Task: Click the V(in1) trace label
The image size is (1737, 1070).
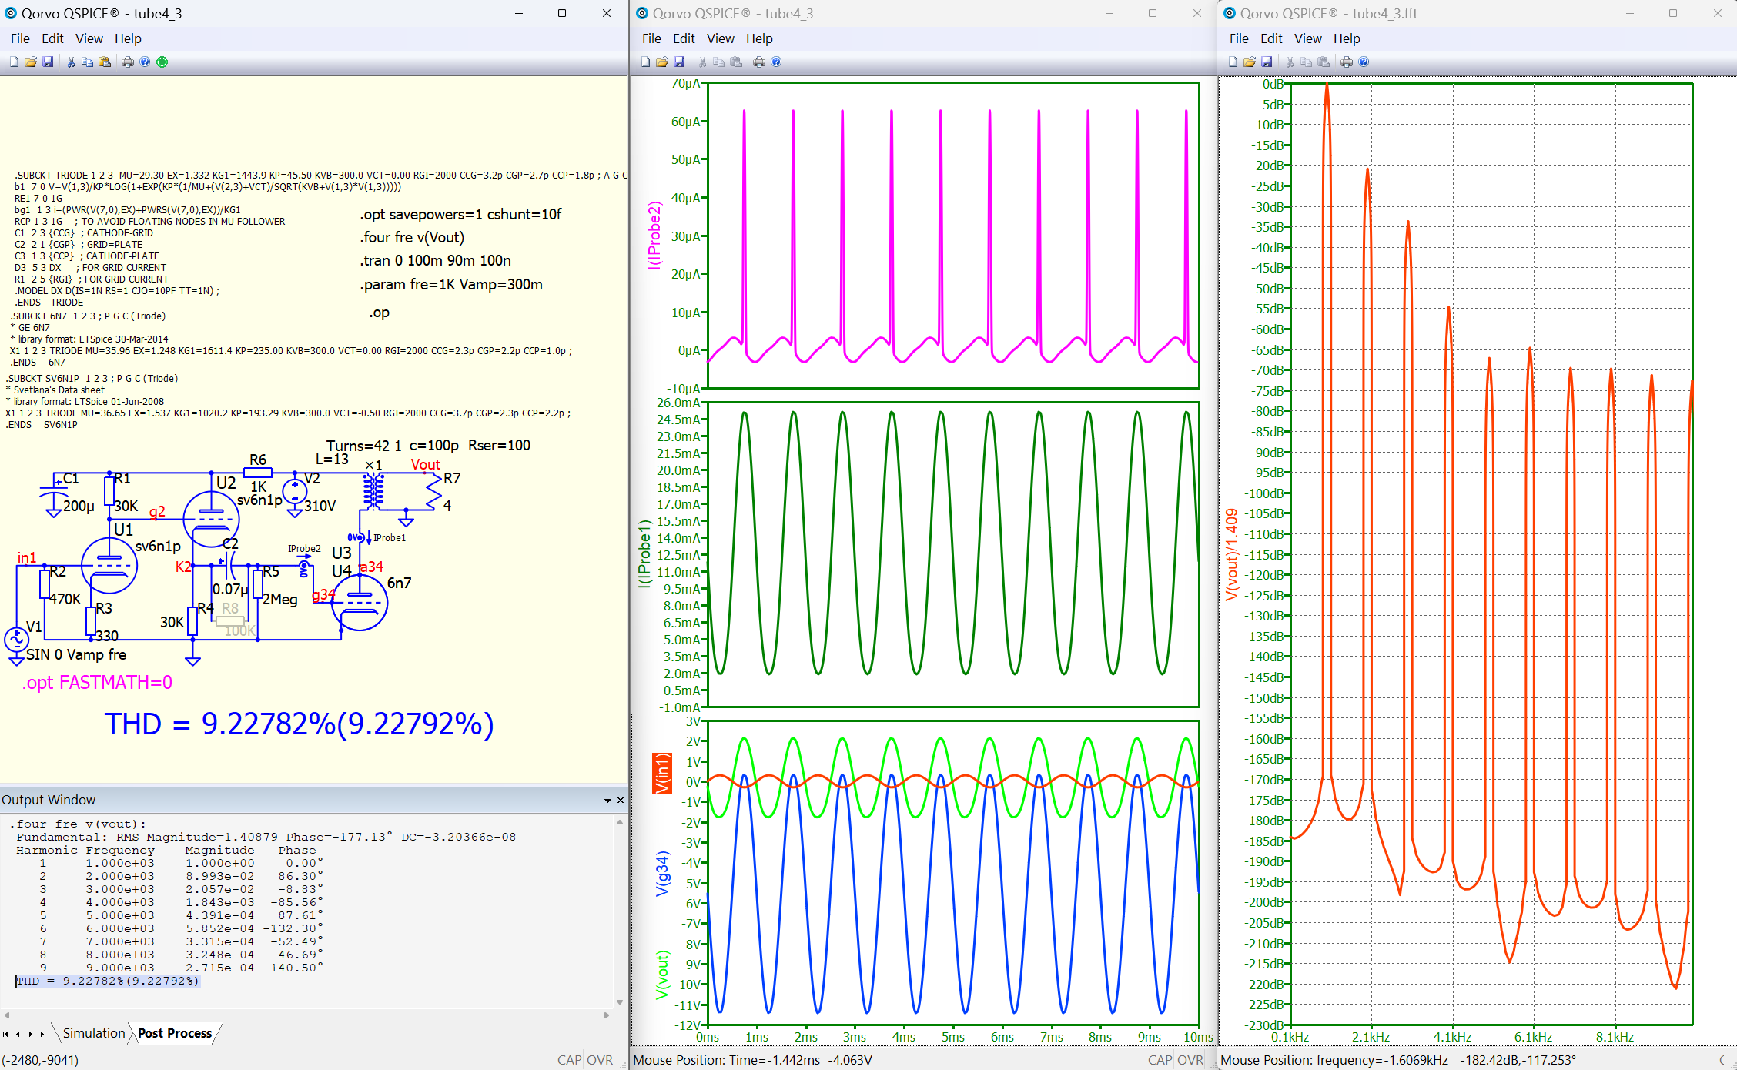Action: click(661, 773)
